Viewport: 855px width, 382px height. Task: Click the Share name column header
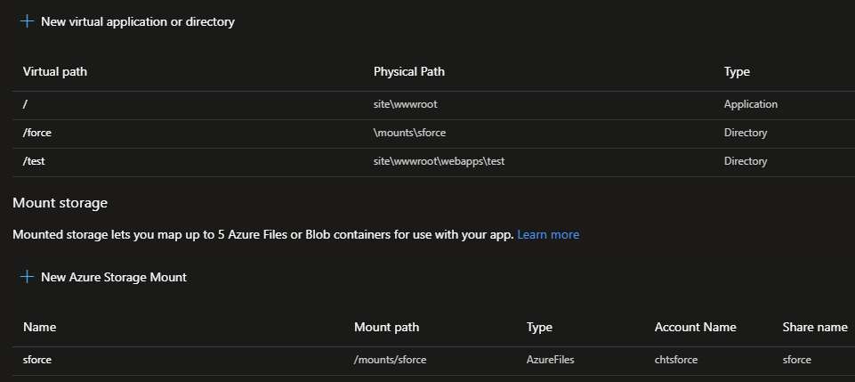814,327
